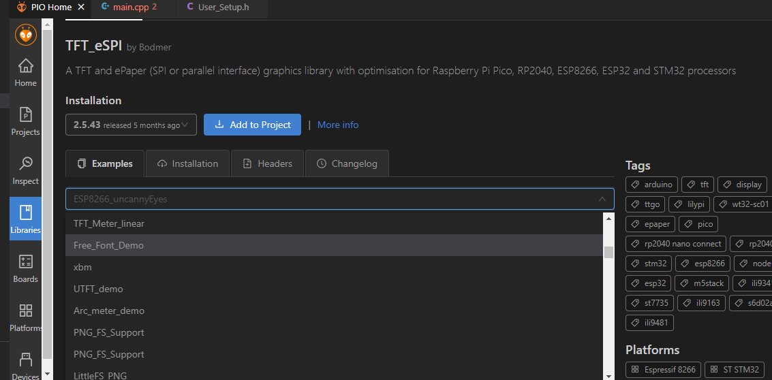The image size is (772, 380).
Task: Click the ESP8266_uncannyEyes example search field
Action: point(340,199)
